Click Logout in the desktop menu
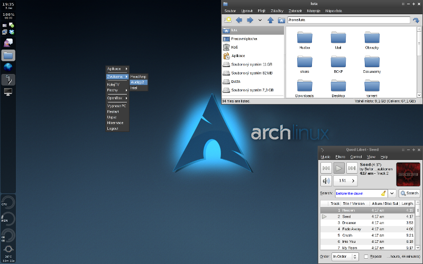This screenshot has width=423, height=264. click(117, 128)
